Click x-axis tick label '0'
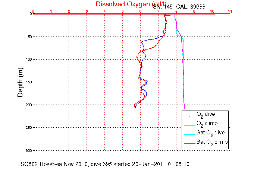Viewport: 254px width, 169px height. tap(33, 12)
